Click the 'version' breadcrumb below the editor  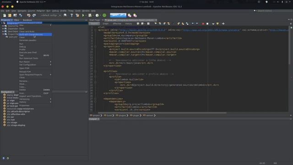coord(150,115)
